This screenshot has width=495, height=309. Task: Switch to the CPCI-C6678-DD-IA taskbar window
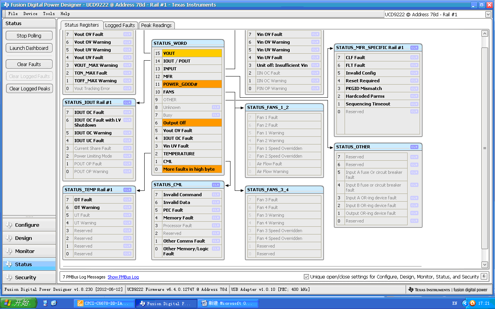(x=104, y=303)
